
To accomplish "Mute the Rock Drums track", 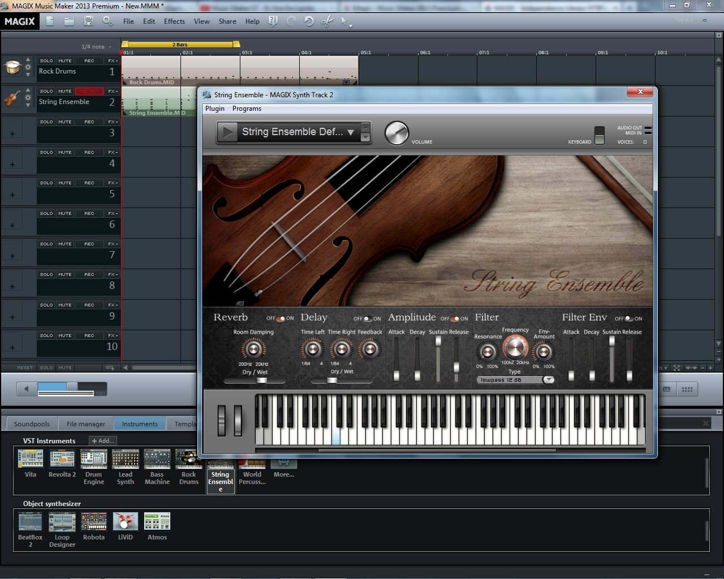I will point(65,61).
